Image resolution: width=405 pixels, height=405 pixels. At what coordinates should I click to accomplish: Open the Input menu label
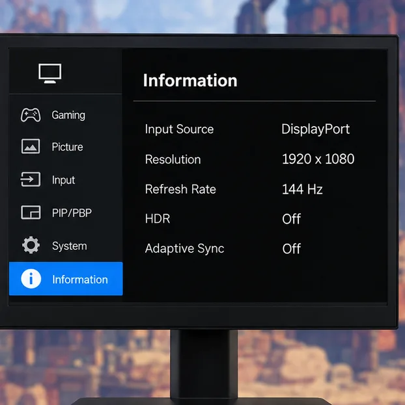click(63, 180)
